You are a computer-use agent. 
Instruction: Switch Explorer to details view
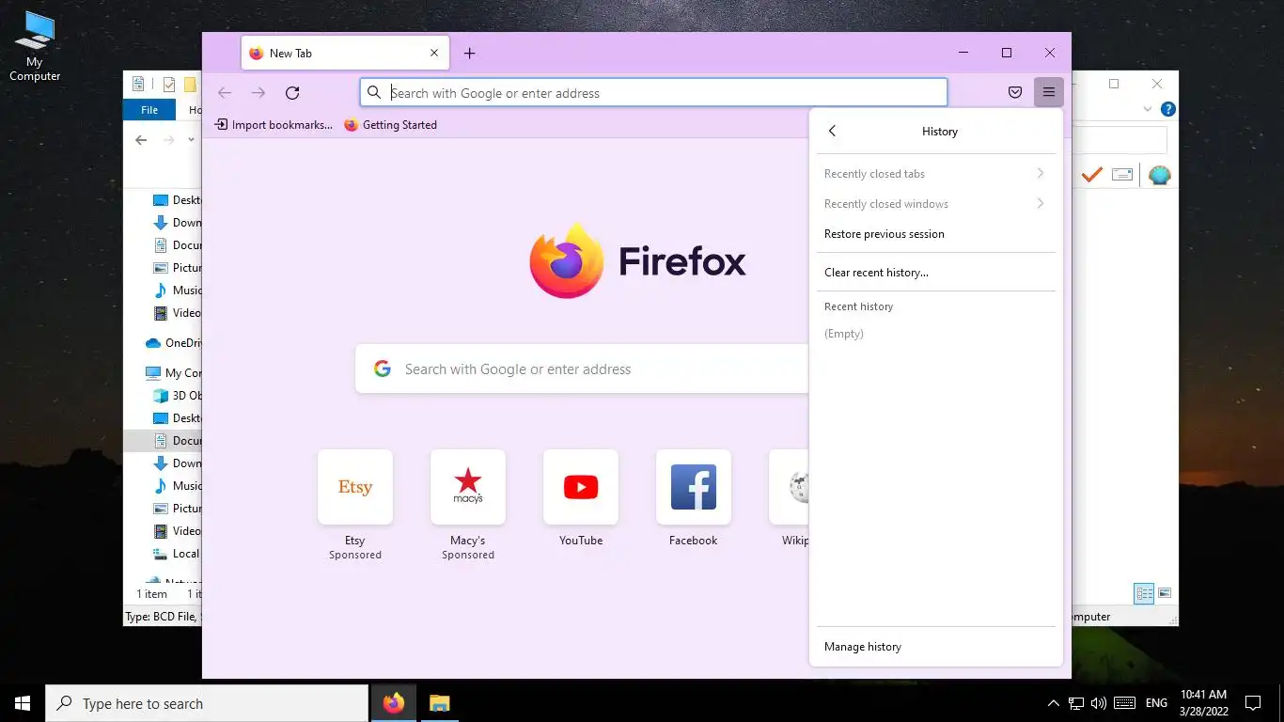(x=1144, y=593)
